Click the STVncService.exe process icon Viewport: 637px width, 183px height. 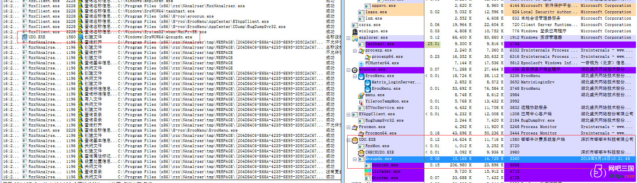[361, 108]
